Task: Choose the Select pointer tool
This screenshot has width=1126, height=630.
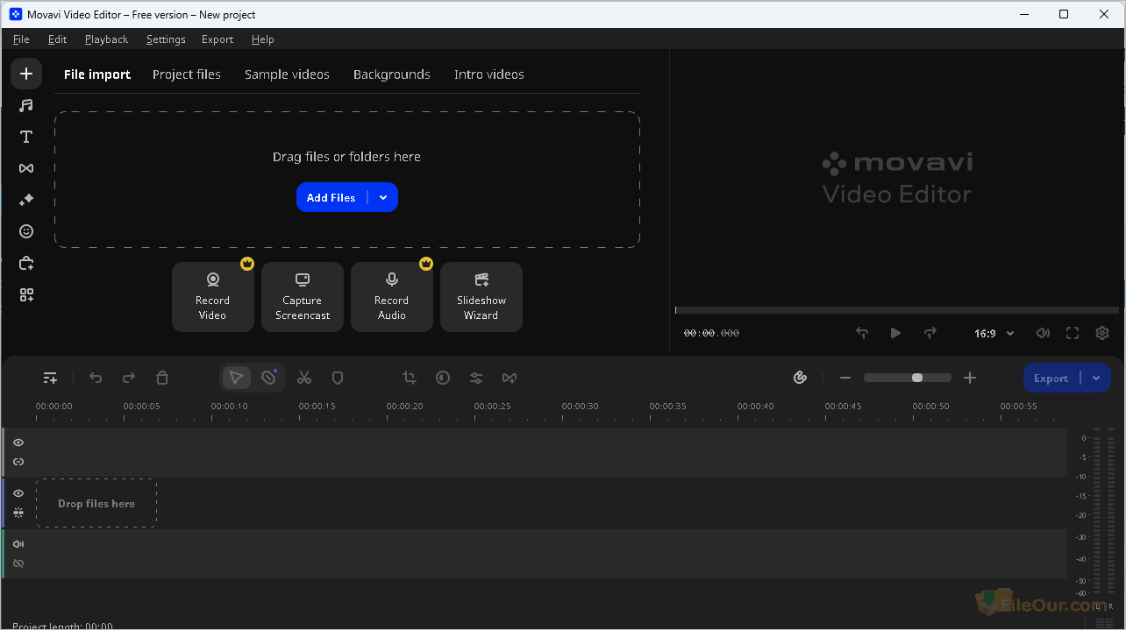Action: 236,378
